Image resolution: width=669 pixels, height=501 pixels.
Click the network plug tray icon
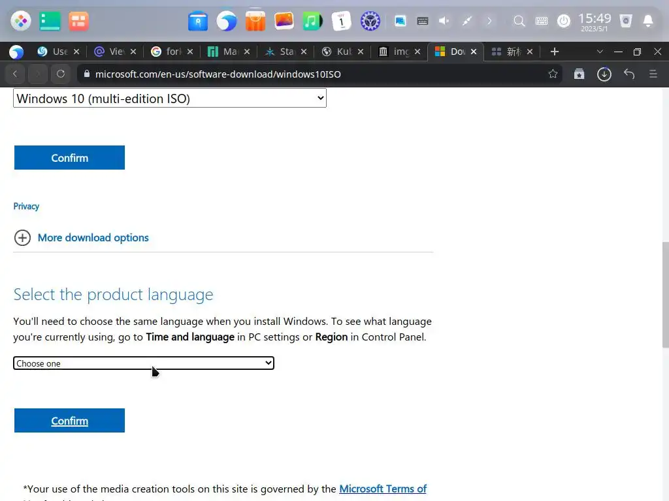(466, 21)
